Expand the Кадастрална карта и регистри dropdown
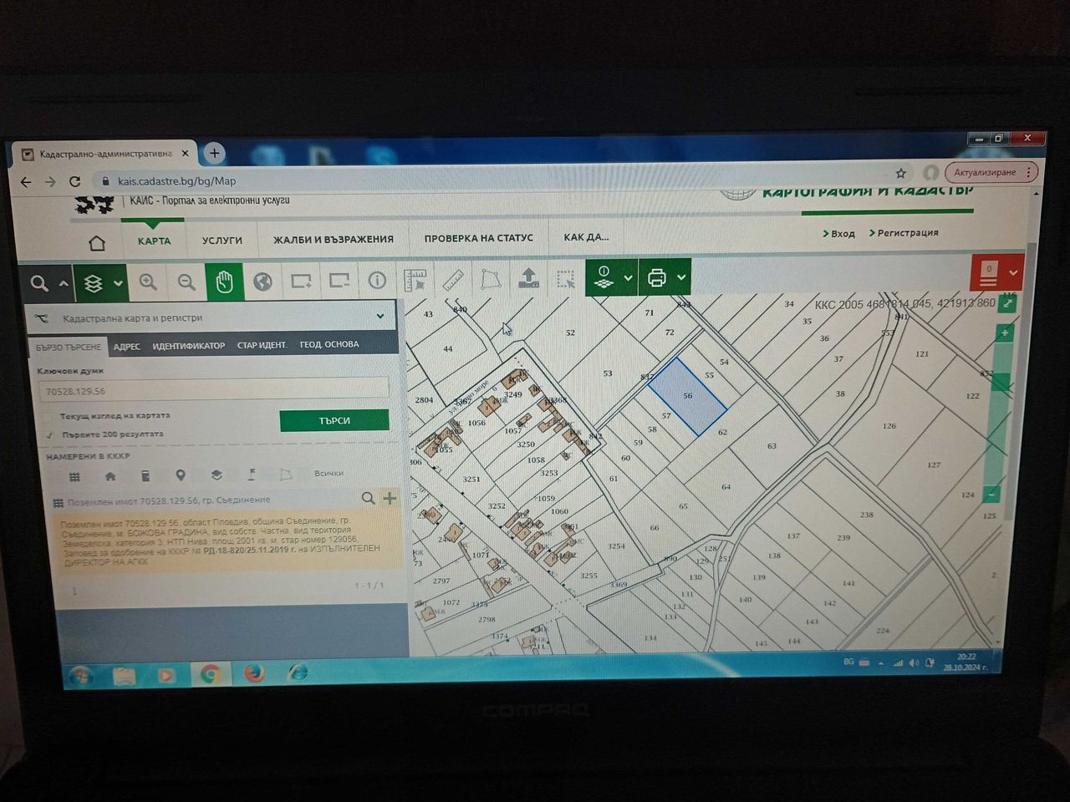 click(x=380, y=316)
